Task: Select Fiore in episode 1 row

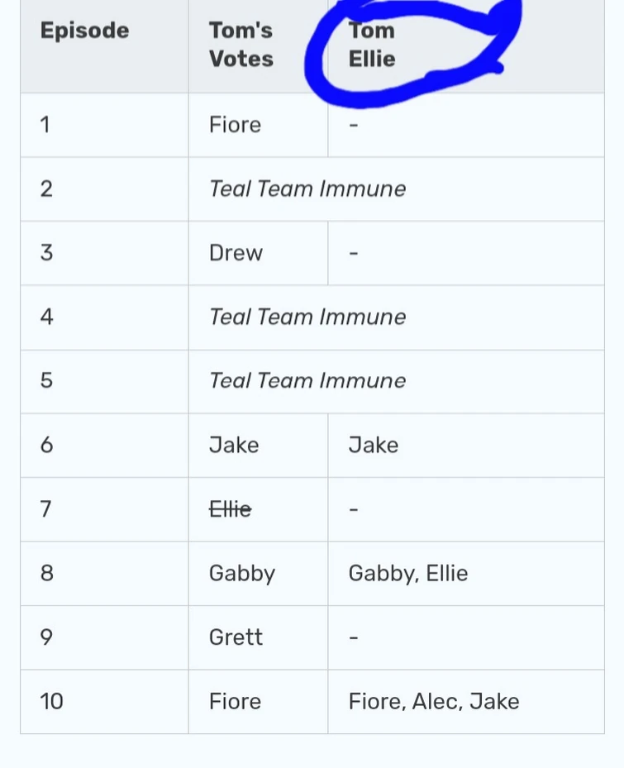Action: tap(235, 125)
